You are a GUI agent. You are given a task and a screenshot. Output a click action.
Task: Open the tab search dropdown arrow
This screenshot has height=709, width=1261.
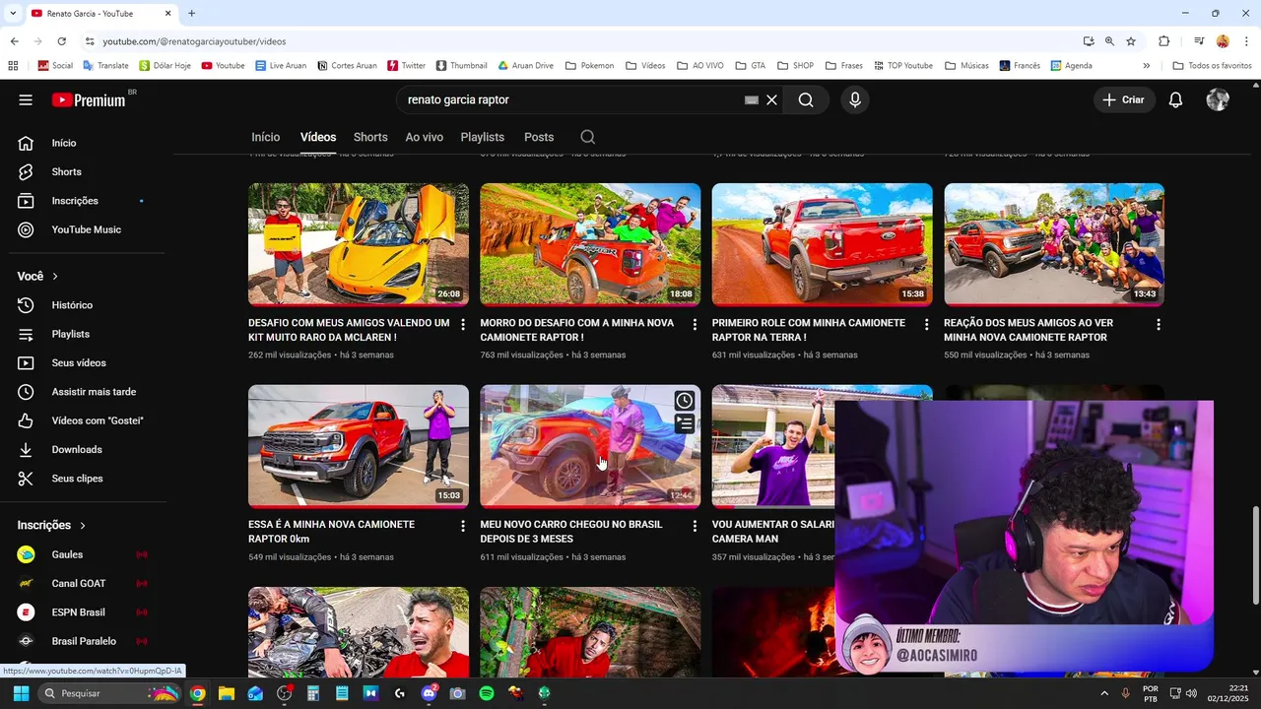pyautogui.click(x=12, y=14)
